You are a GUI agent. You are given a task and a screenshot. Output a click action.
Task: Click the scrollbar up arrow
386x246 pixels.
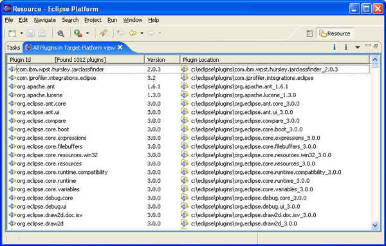pyautogui.click(x=375, y=59)
